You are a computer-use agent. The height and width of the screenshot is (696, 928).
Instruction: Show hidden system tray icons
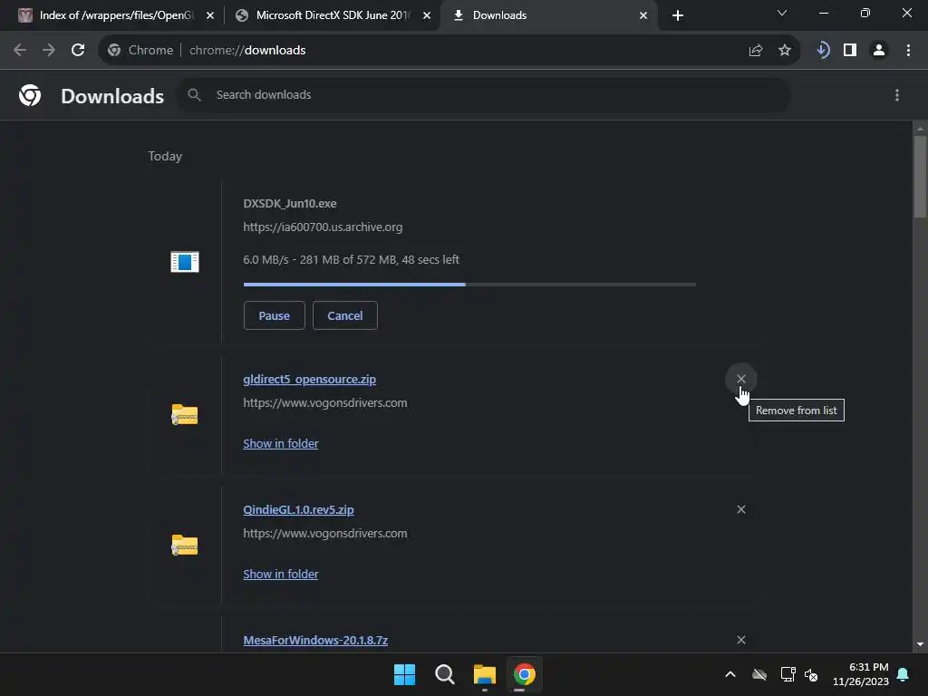pyautogui.click(x=730, y=674)
